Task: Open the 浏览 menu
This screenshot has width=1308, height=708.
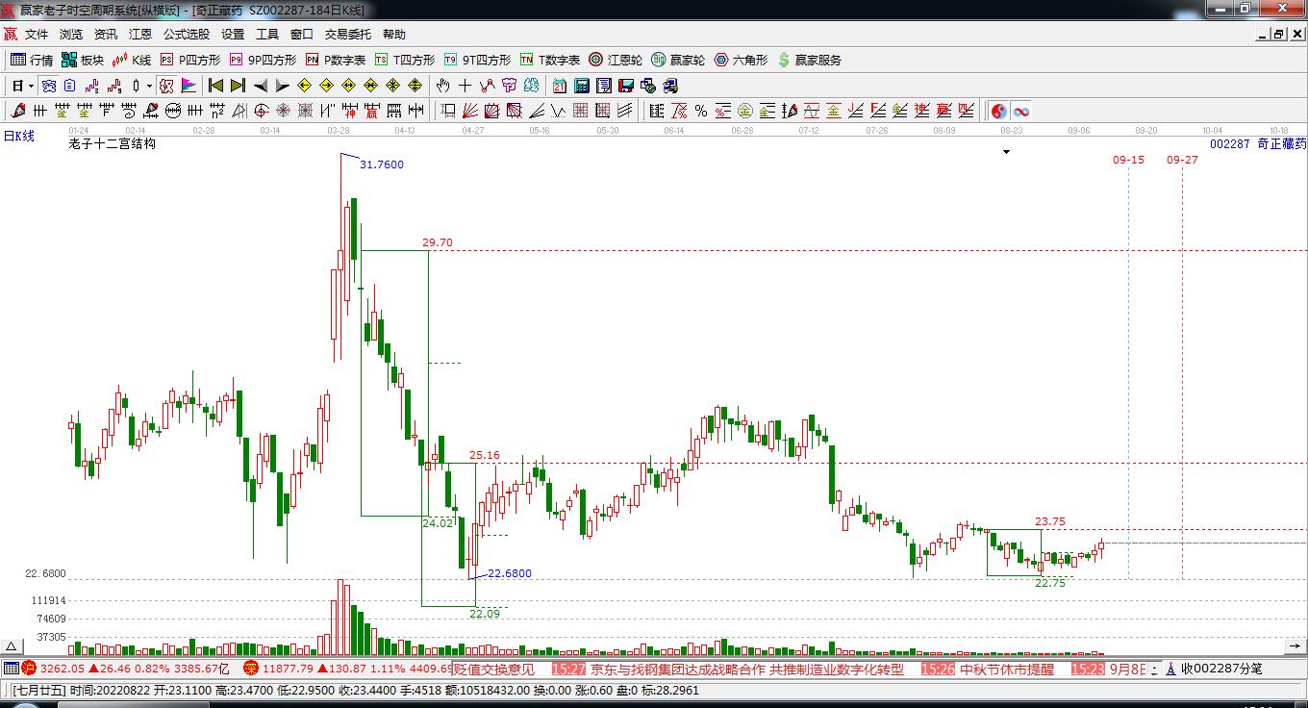Action: (x=71, y=35)
